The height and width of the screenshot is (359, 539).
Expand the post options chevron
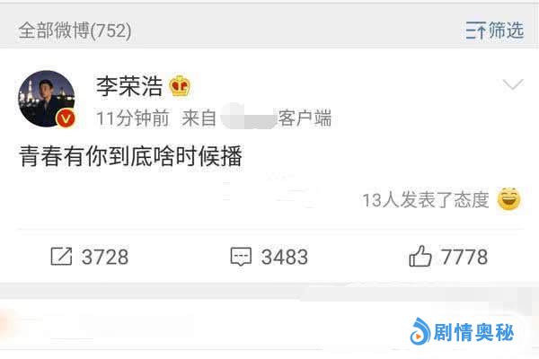pos(513,84)
